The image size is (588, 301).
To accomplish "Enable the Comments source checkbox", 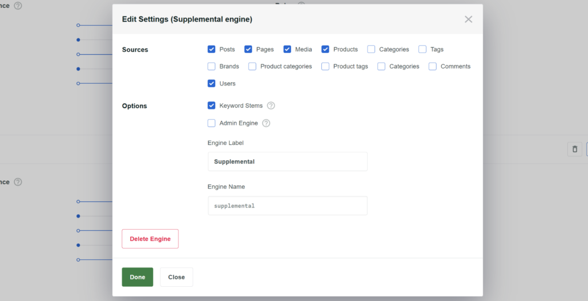I will [x=432, y=66].
